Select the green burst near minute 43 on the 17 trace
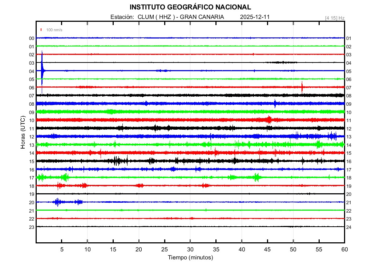The width and height of the screenshot is (372, 279). (x=257, y=177)
